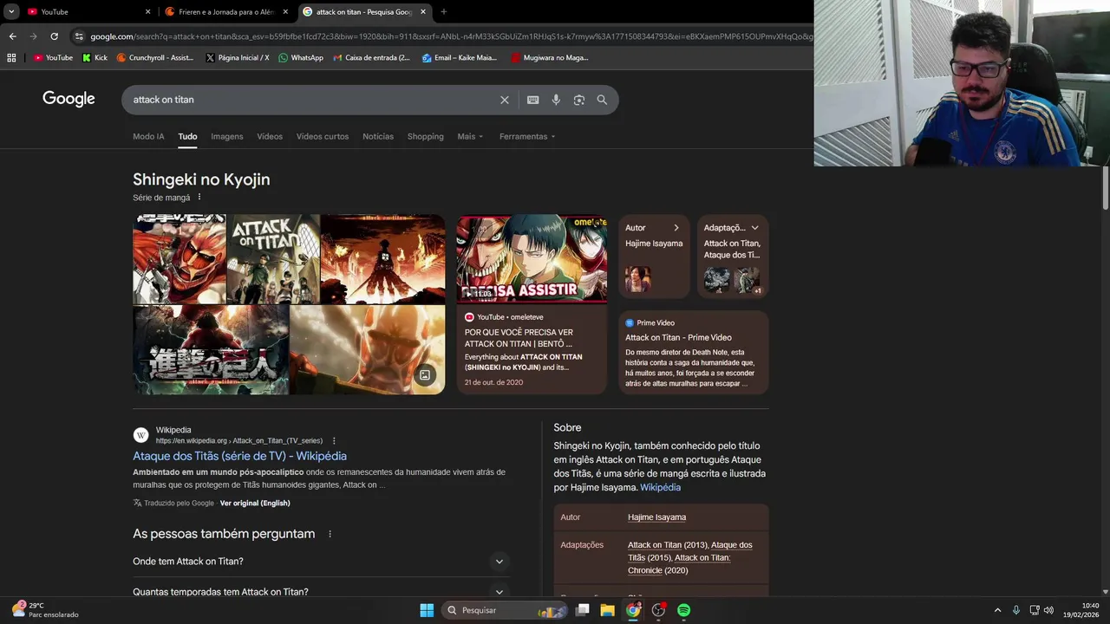
Task: Click the page vertical scrollbar
Action: point(1105,186)
